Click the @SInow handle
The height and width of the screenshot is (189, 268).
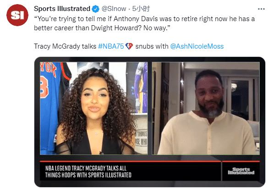[x=114, y=9]
